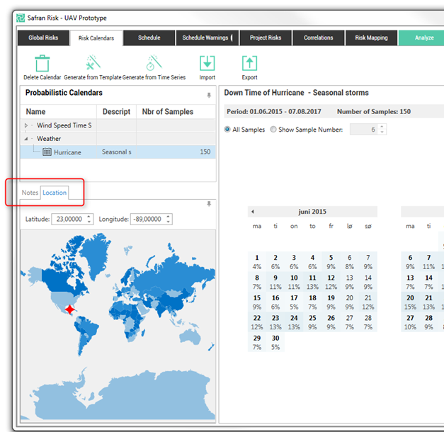Switch to the Schedule tab
The height and width of the screenshot is (432, 444).
[x=149, y=38]
